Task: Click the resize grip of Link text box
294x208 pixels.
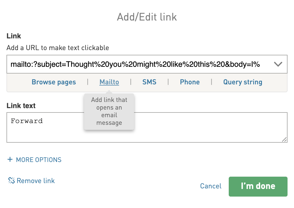Action: 284,139
